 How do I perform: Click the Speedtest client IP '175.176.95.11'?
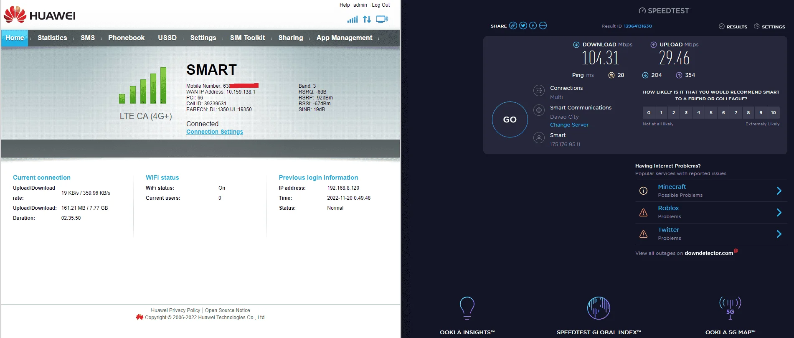tap(565, 145)
